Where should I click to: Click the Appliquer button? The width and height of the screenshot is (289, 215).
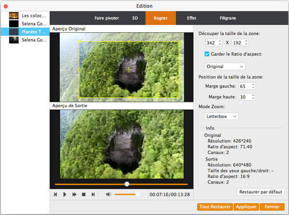[246, 207]
